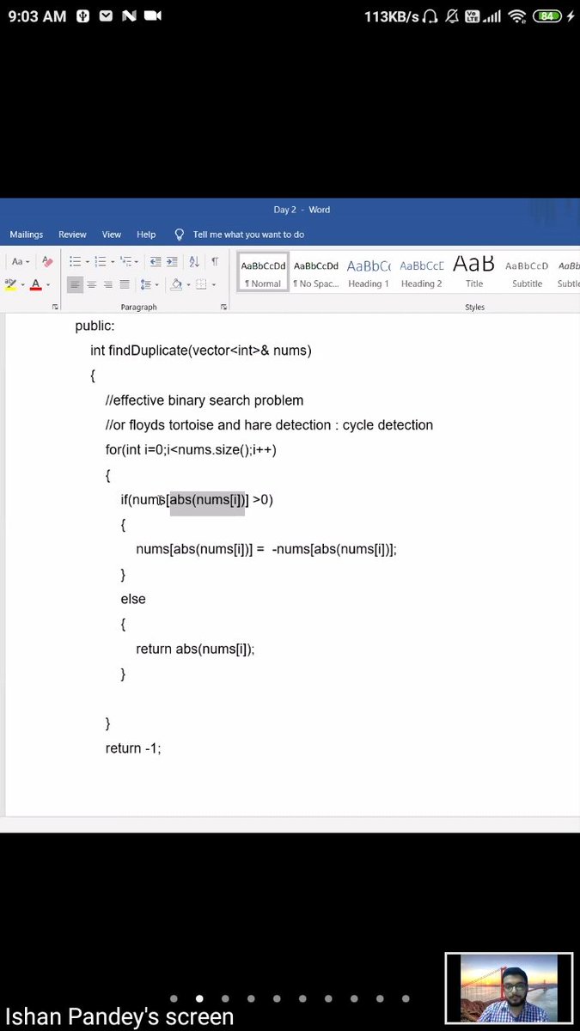This screenshot has height=1031, width=580.
Task: Click the 'return abs(nums[i]);' line
Action: pyautogui.click(x=195, y=650)
